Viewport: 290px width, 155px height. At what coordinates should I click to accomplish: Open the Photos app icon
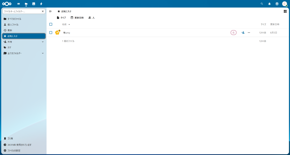(34, 4)
